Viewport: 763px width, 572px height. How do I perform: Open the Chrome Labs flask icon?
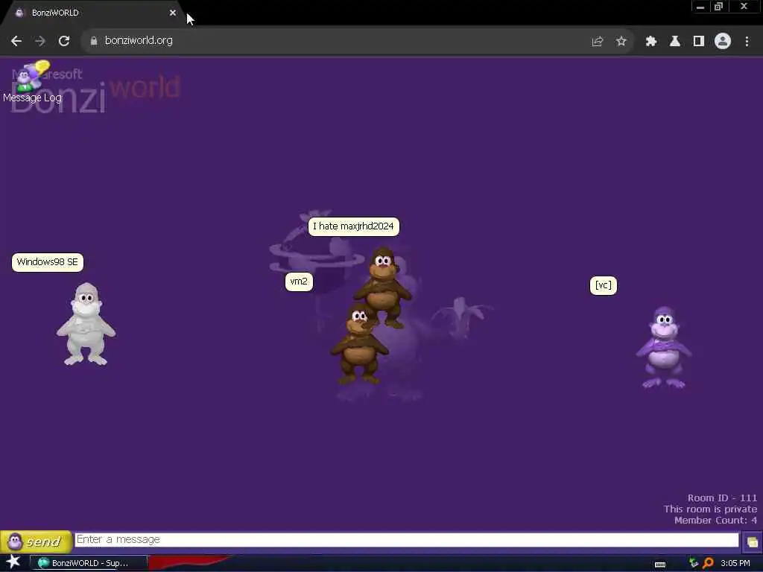(x=675, y=42)
